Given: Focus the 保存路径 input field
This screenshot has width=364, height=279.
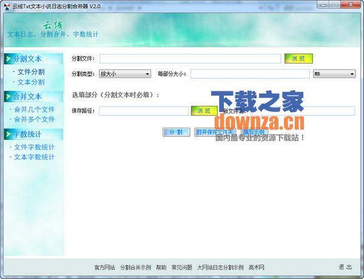Looking at the screenshot, I should point(144,111).
